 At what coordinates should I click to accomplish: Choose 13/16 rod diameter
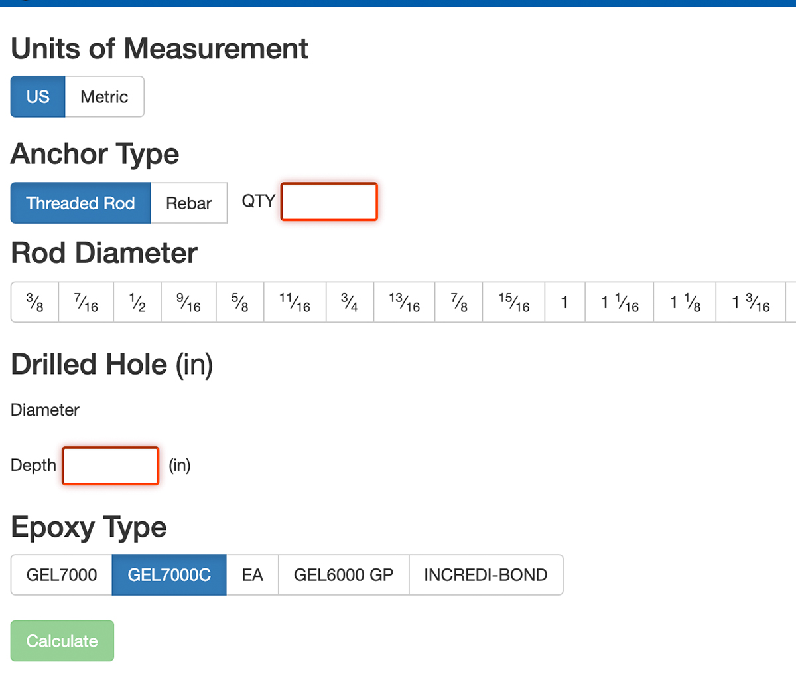coord(405,303)
